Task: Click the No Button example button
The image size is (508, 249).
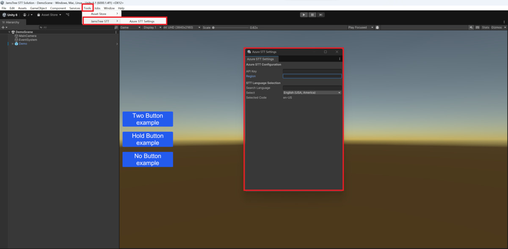Action: pos(148,159)
